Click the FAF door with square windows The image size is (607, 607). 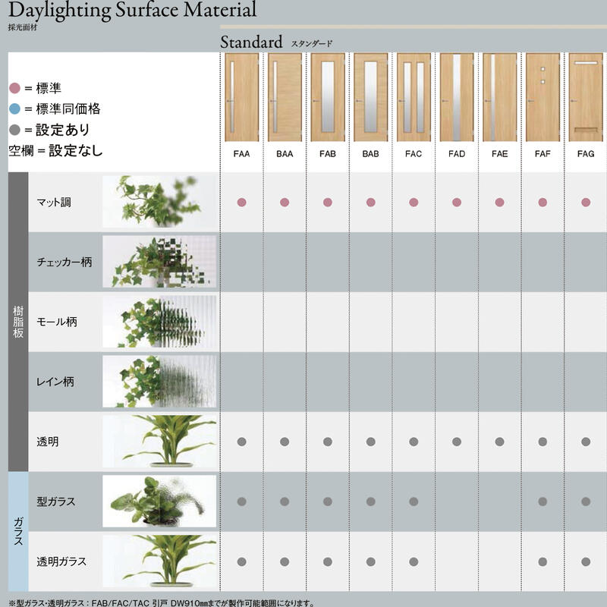543,97
